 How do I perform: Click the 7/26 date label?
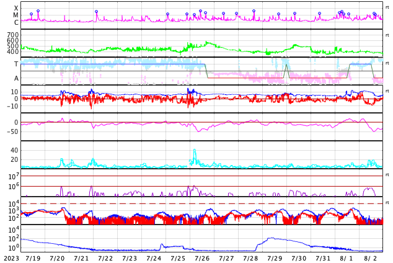coord(202,259)
